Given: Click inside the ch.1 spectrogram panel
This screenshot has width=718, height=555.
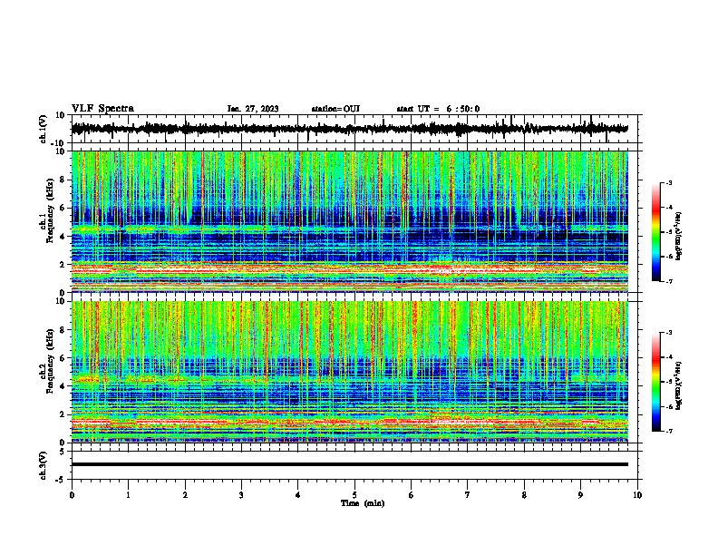Looking at the screenshot, I should [350, 221].
